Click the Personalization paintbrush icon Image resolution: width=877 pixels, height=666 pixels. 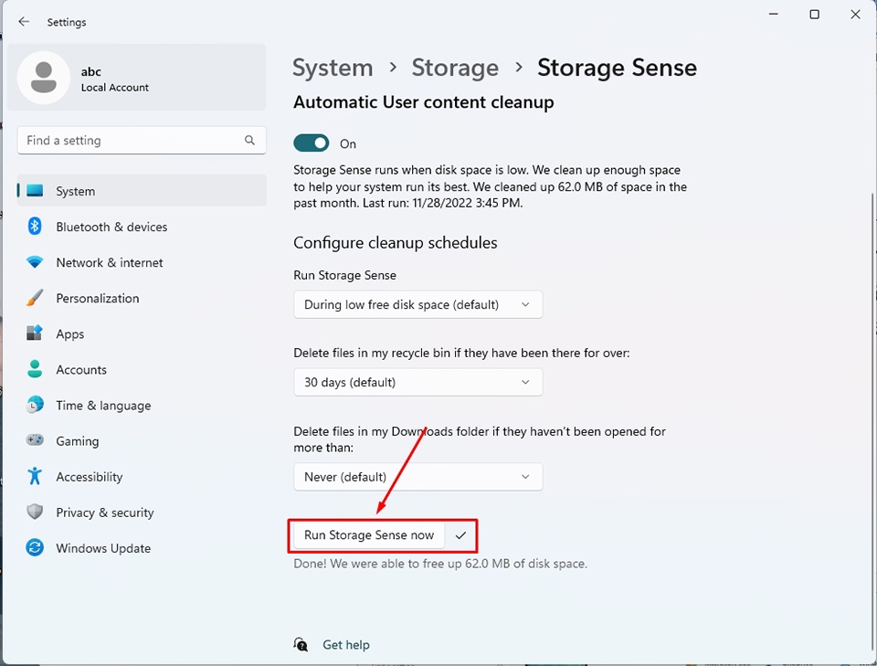pos(35,298)
